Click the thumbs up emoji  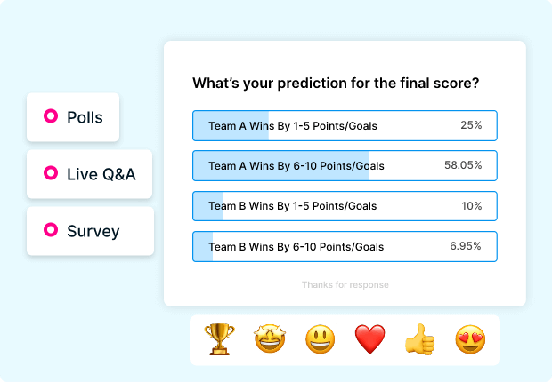coord(419,339)
